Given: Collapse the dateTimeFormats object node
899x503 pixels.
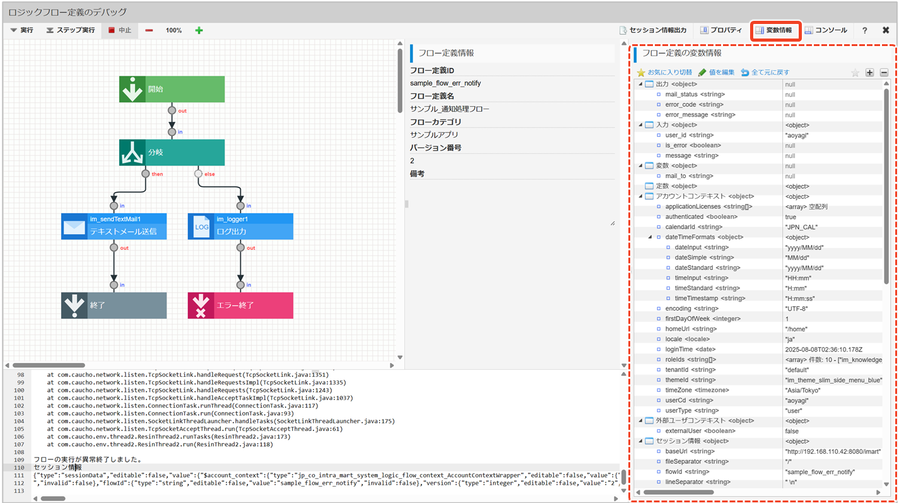Looking at the screenshot, I should [x=650, y=237].
